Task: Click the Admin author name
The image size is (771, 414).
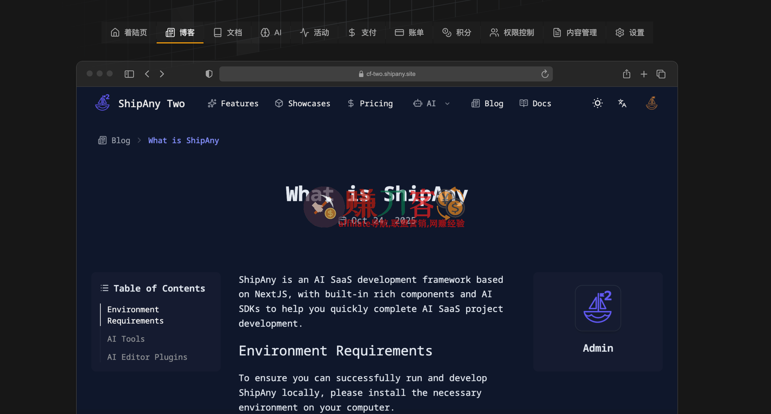Action: (x=598, y=348)
